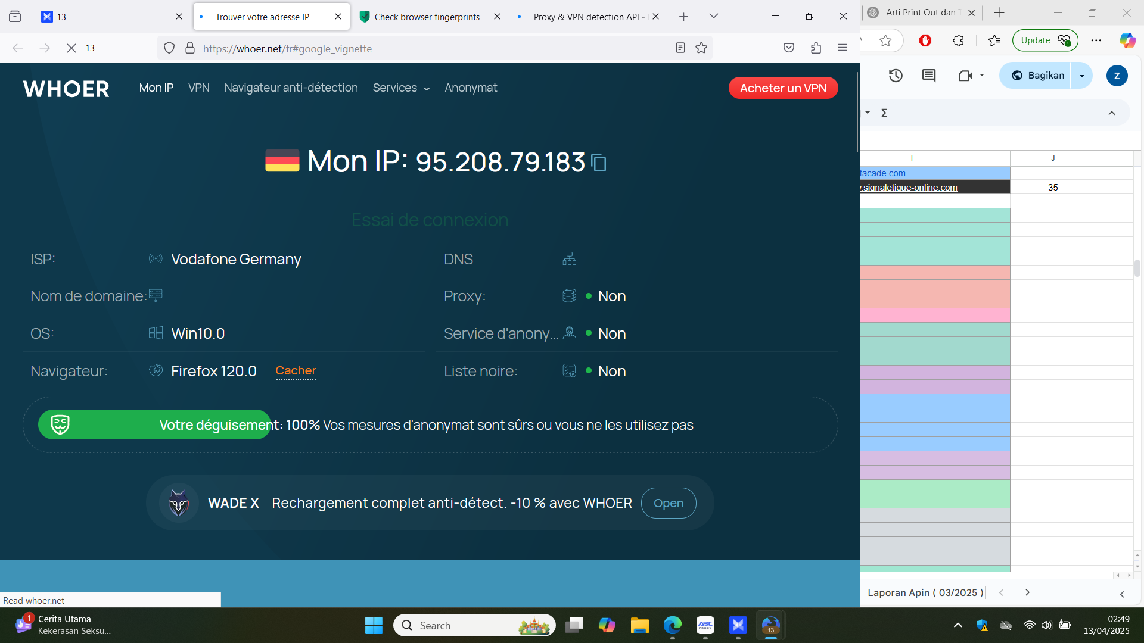Go to the Anonymat menu item
This screenshot has height=643, width=1144.
tap(471, 88)
